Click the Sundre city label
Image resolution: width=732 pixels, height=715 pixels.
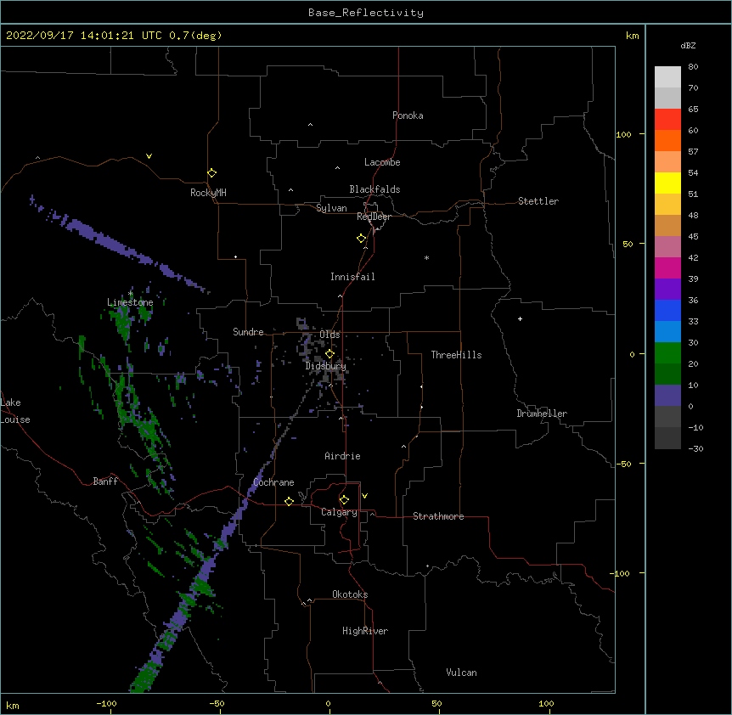point(248,332)
